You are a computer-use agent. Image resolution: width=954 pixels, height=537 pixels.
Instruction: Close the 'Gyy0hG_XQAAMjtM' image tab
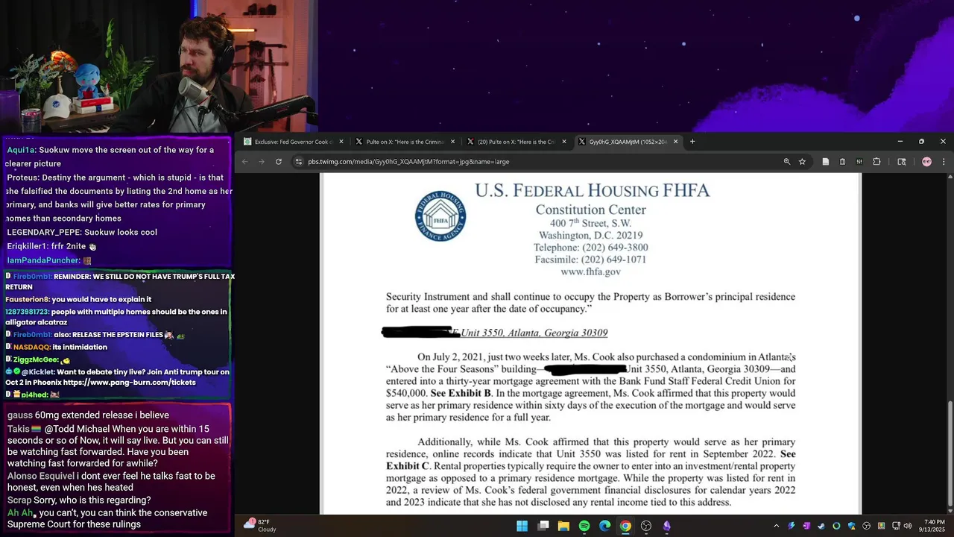[676, 142]
